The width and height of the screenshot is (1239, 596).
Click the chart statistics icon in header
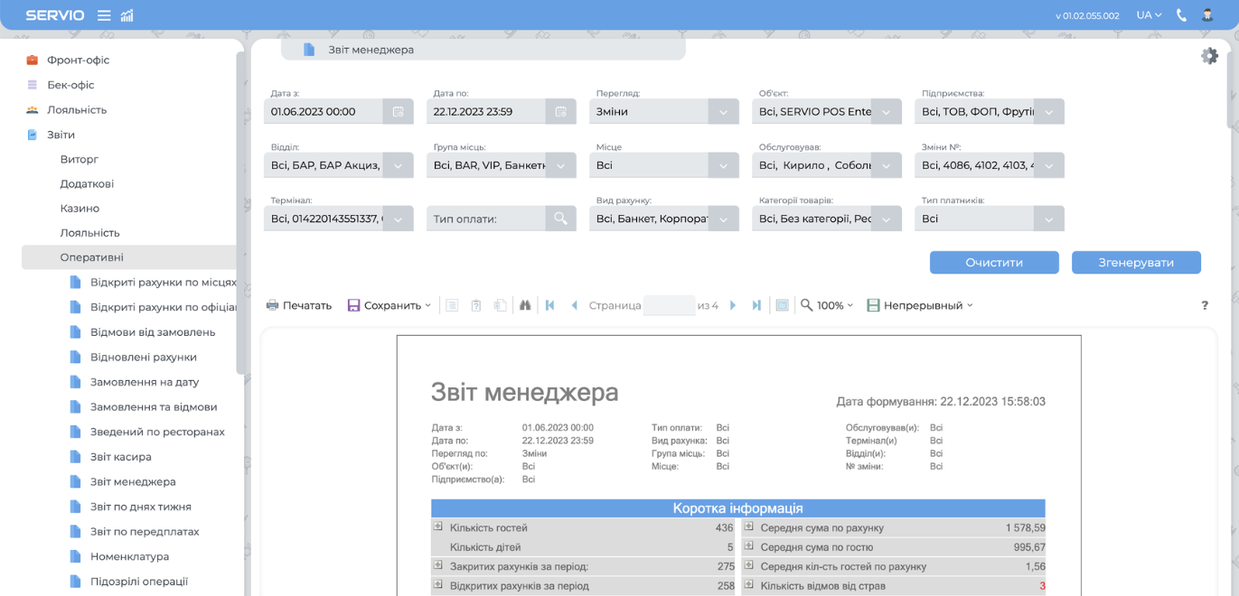(127, 15)
